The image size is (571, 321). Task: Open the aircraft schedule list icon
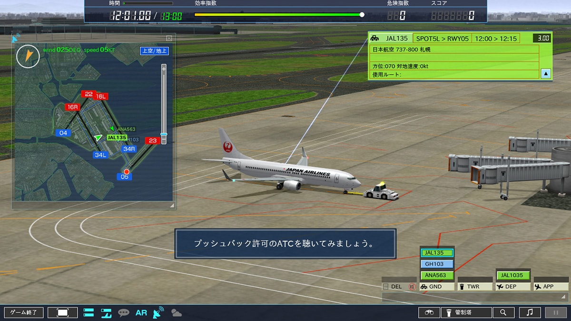(x=106, y=312)
